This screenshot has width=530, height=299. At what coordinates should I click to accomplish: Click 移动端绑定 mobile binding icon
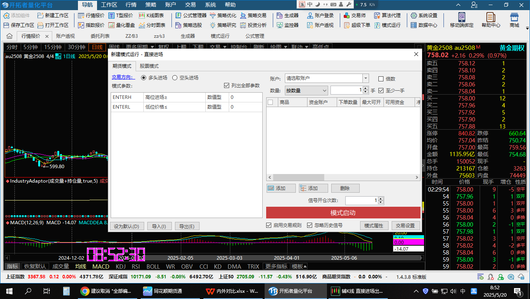coord(462,20)
